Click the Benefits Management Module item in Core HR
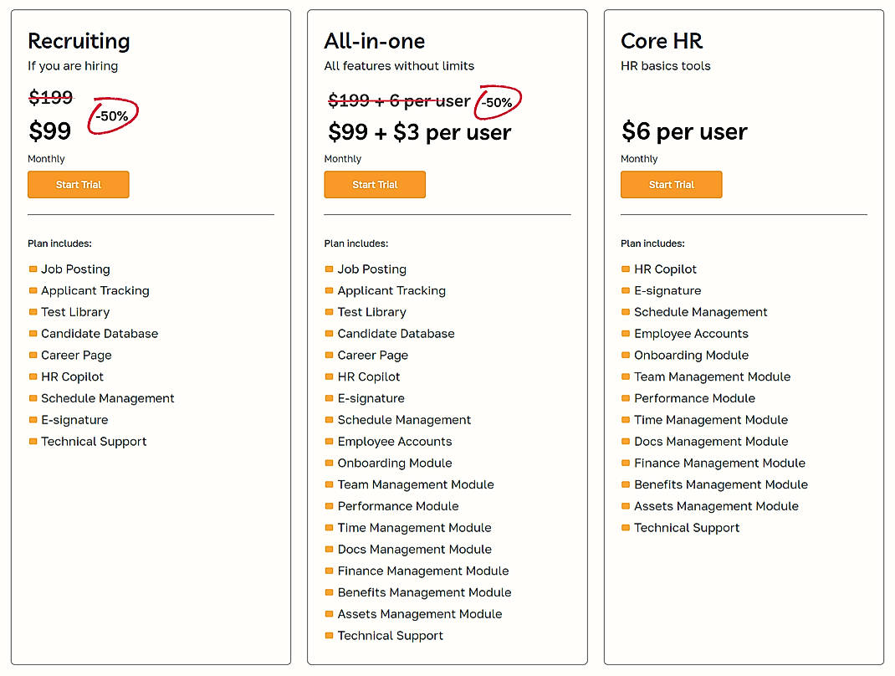The width and height of the screenshot is (895, 676). coord(720,484)
